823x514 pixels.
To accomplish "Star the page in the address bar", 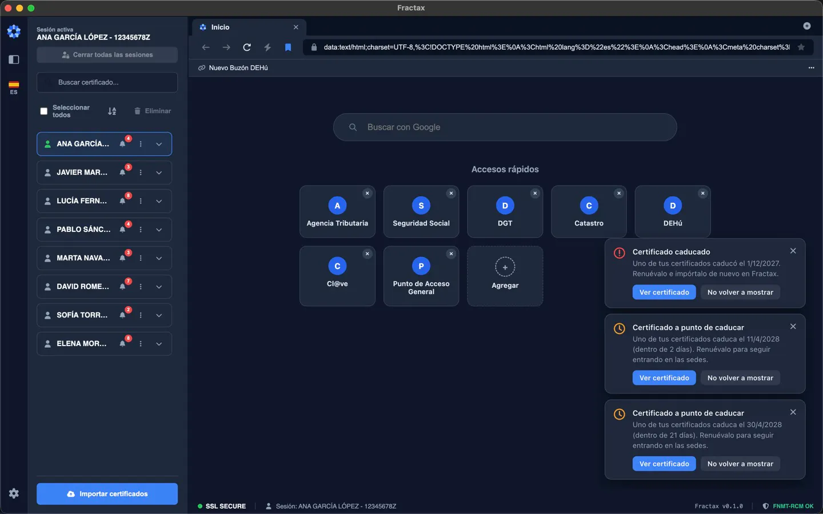I will point(801,47).
